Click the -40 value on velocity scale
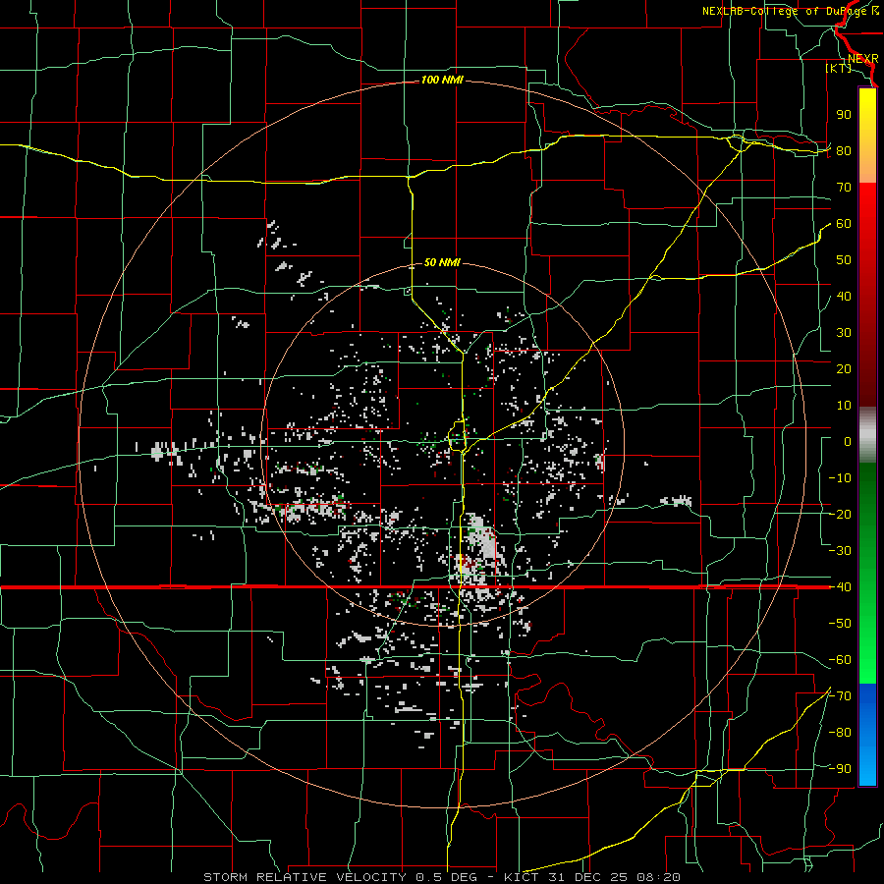Image resolution: width=884 pixels, height=884 pixels. tap(840, 587)
